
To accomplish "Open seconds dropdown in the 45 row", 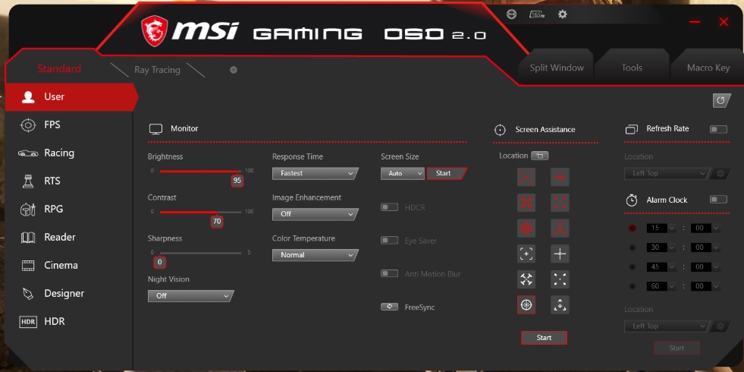I will (x=705, y=267).
